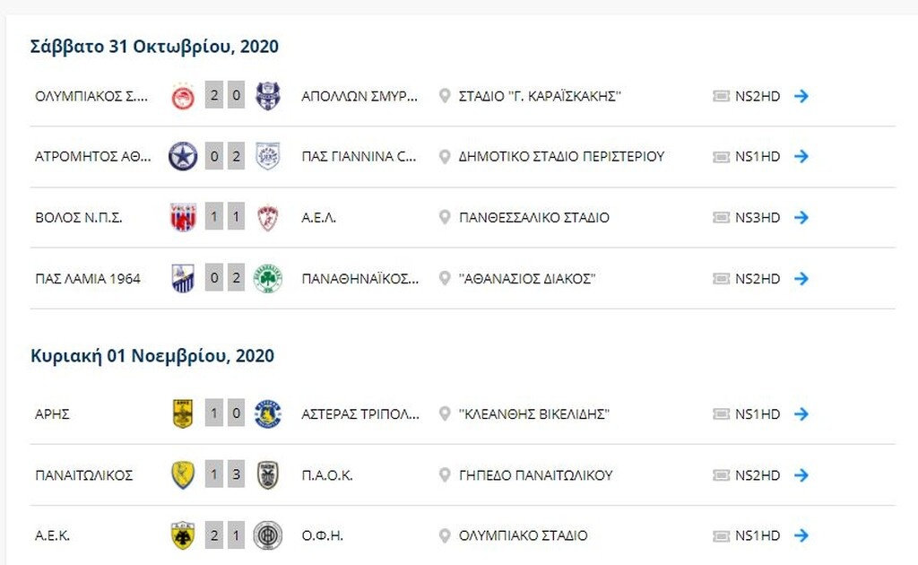Viewport: 918px width, 565px height.
Task: Click the OFI round crest
Action: pos(268,536)
